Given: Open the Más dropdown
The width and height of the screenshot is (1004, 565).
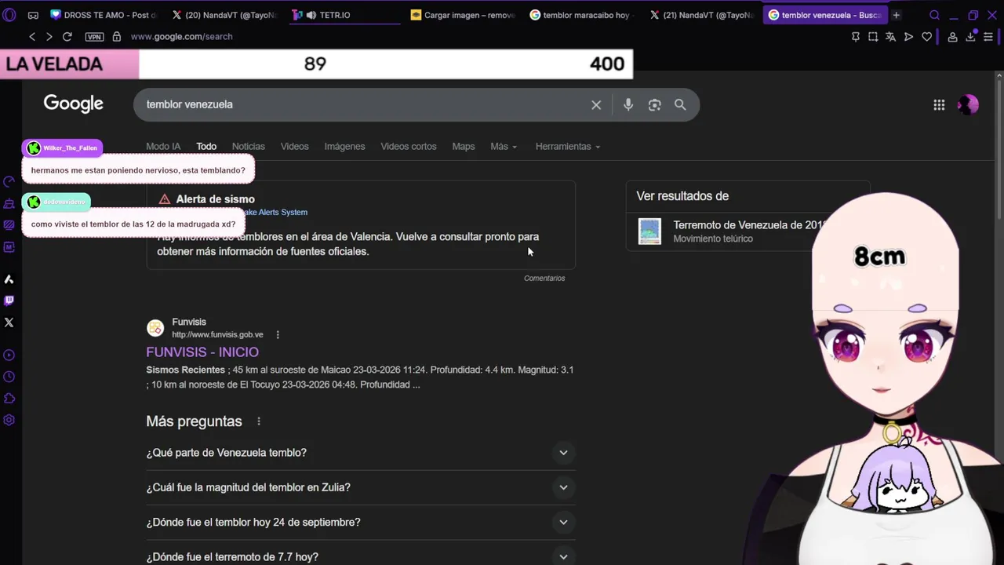Looking at the screenshot, I should [x=504, y=147].
